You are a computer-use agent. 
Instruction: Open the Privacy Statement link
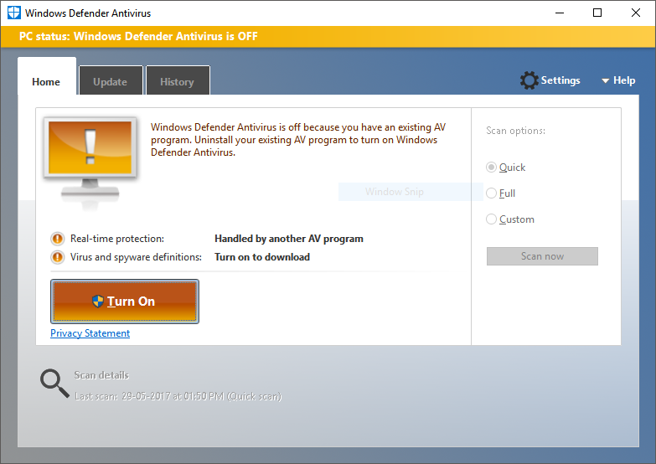pos(90,333)
